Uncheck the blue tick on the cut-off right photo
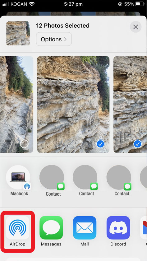Image resolution: width=147 pixels, height=261 pixels. coord(137,144)
